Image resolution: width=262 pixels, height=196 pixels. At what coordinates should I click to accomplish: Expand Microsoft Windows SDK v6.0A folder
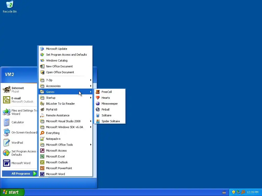click(65, 127)
